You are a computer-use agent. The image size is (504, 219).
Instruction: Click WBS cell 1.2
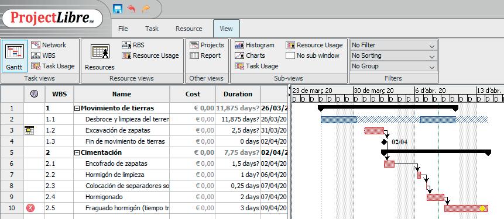click(59, 130)
